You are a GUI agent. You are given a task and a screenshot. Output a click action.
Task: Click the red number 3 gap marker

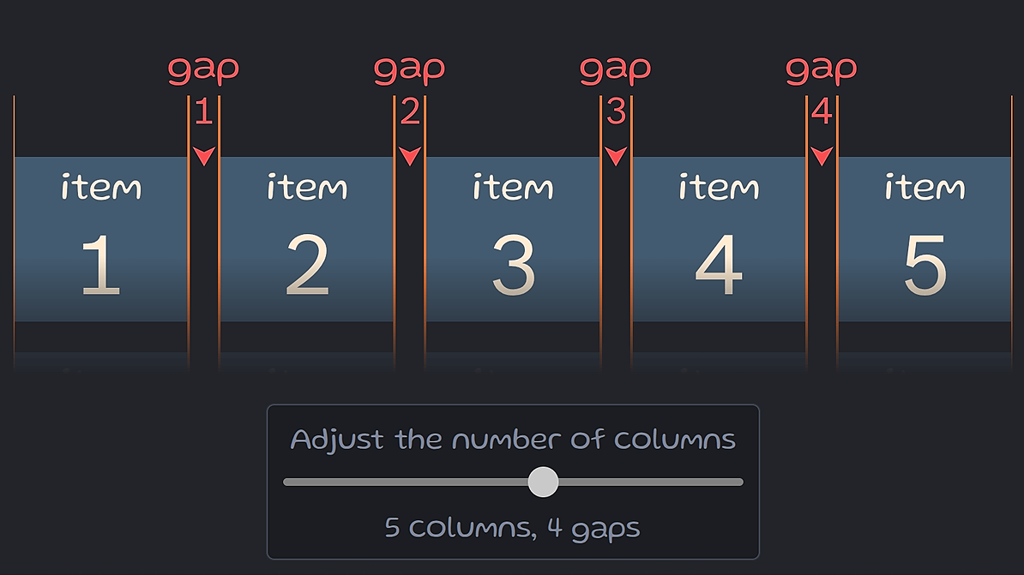(x=616, y=111)
